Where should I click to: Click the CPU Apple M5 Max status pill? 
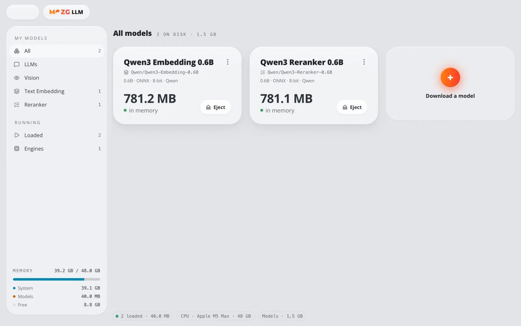(x=216, y=316)
